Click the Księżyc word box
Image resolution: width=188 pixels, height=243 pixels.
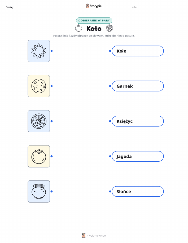(x=138, y=121)
